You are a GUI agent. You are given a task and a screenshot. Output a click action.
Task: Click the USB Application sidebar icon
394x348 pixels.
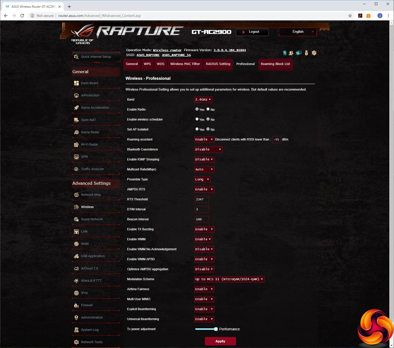76,256
